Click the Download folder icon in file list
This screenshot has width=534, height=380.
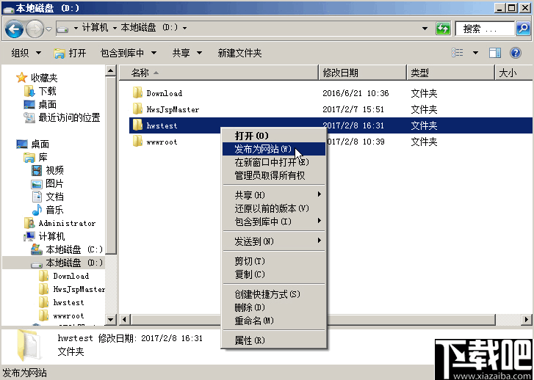tap(137, 93)
